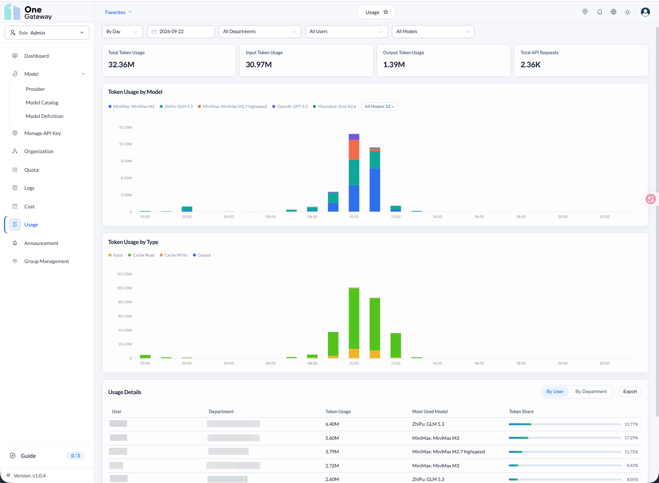Click the 2026-09-22 date field
This screenshot has width=659, height=483.
(x=181, y=32)
